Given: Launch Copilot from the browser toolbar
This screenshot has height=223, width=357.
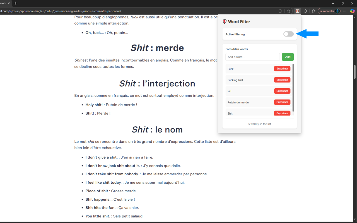Looking at the screenshot, I should pyautogui.click(x=352, y=11).
